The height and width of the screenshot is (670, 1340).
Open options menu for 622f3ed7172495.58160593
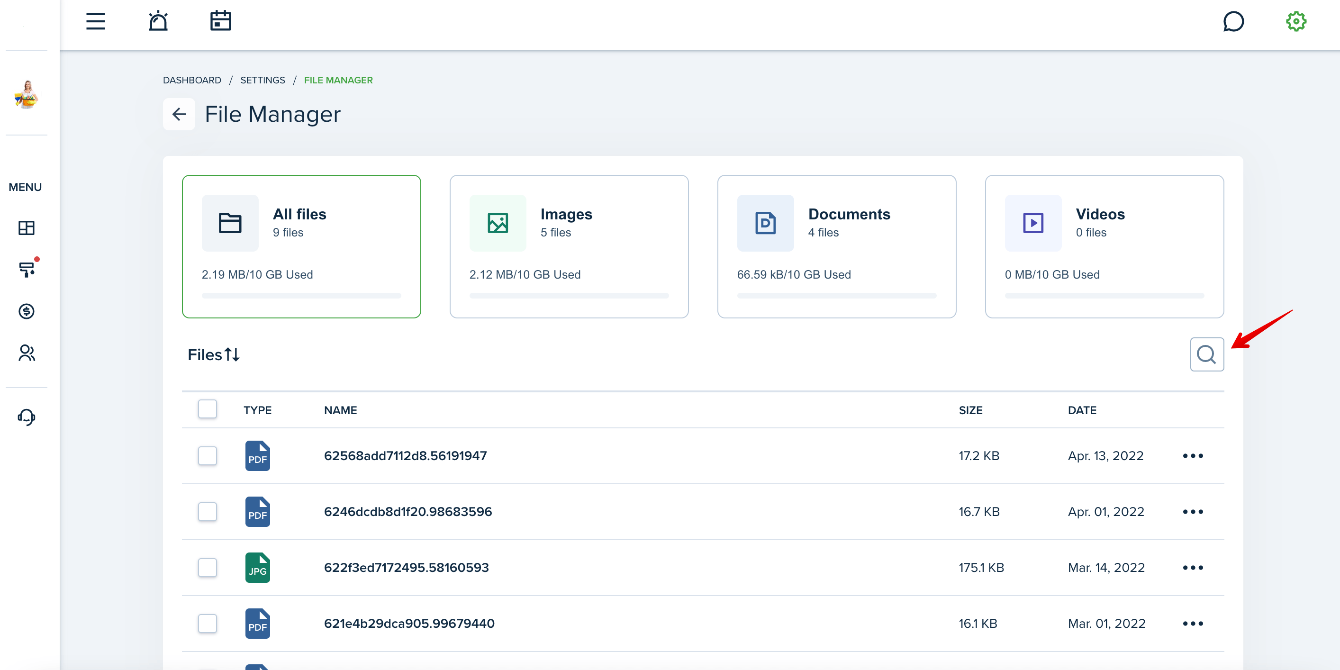1193,568
